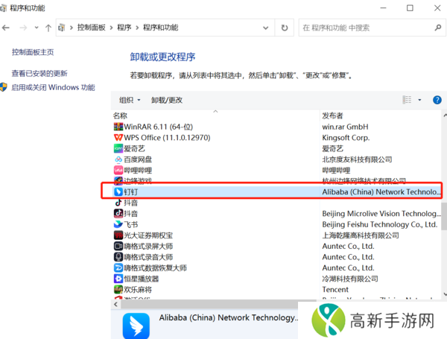Click publisher Kingsoft Corp.
Viewport: 447px width, 339px height.
(346, 137)
